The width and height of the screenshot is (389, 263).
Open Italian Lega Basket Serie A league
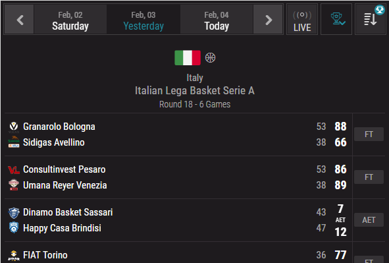pyautogui.click(x=195, y=90)
